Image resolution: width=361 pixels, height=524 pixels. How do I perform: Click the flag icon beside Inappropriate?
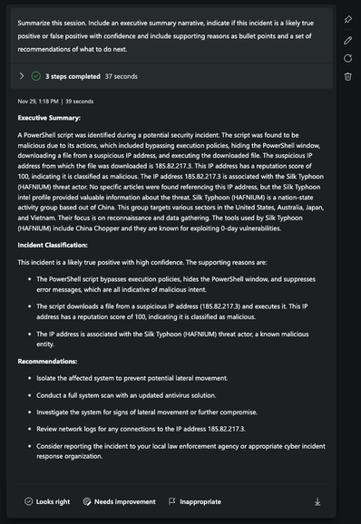click(x=171, y=501)
